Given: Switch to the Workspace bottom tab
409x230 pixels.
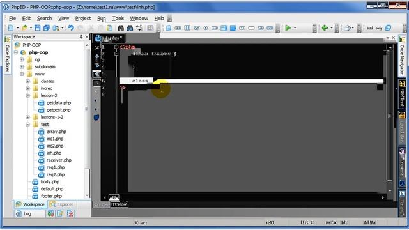Looking at the screenshot, I should 30,204.
